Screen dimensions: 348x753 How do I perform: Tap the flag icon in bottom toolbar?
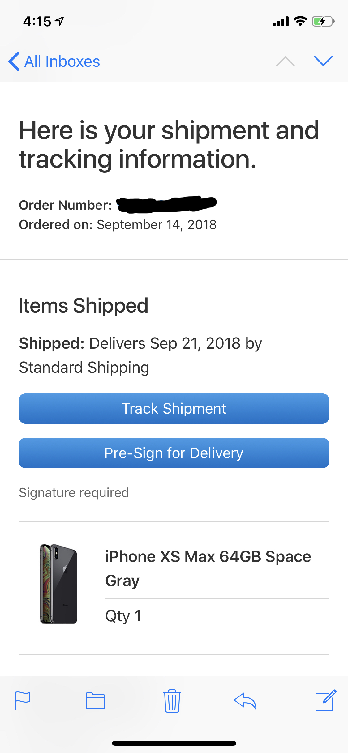click(23, 700)
